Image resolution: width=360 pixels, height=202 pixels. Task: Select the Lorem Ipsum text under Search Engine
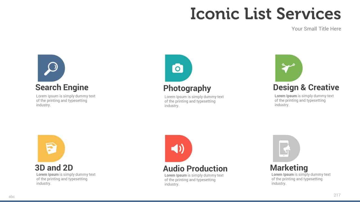pos(66,100)
